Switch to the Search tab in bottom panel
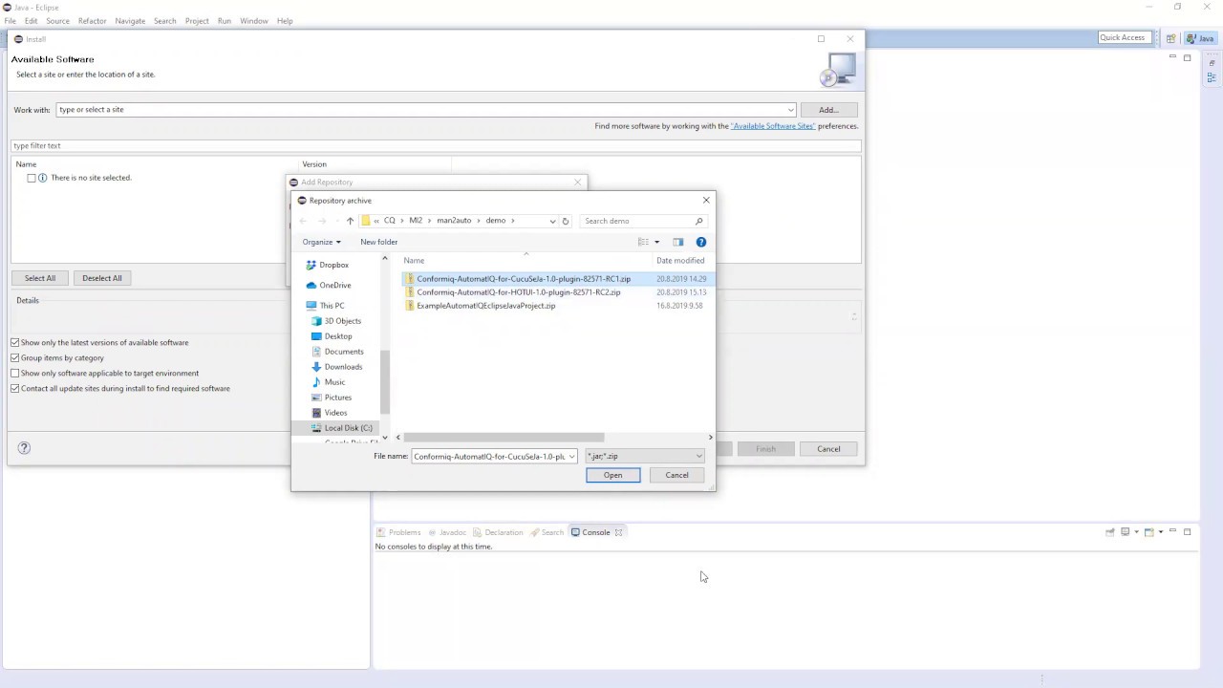 (547, 532)
